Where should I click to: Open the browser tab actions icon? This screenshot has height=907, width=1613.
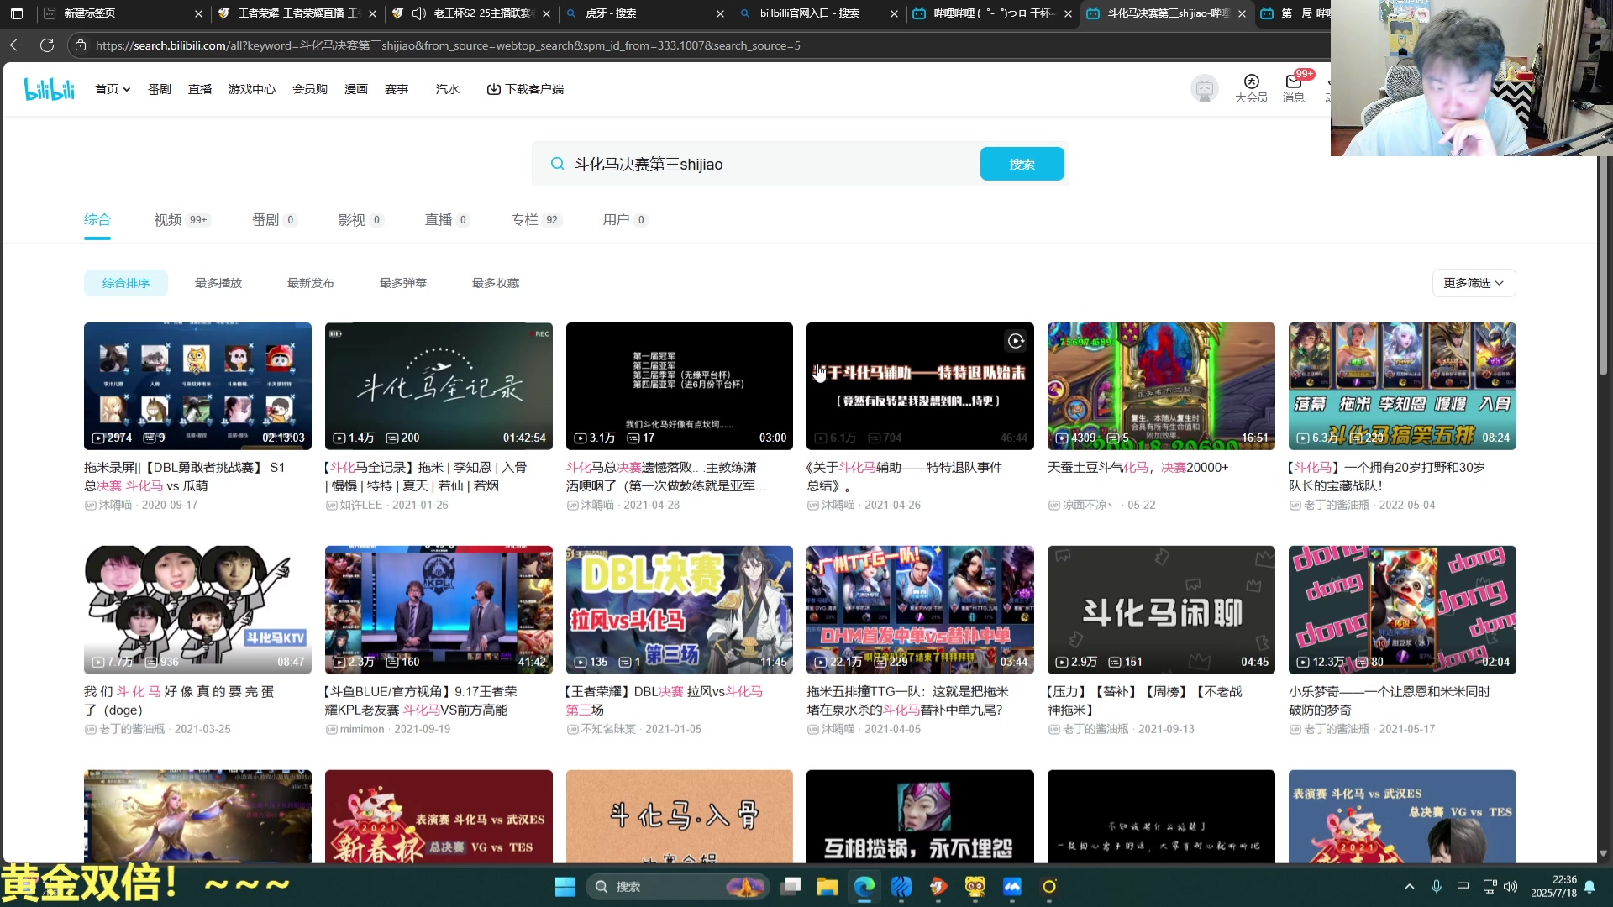(17, 13)
